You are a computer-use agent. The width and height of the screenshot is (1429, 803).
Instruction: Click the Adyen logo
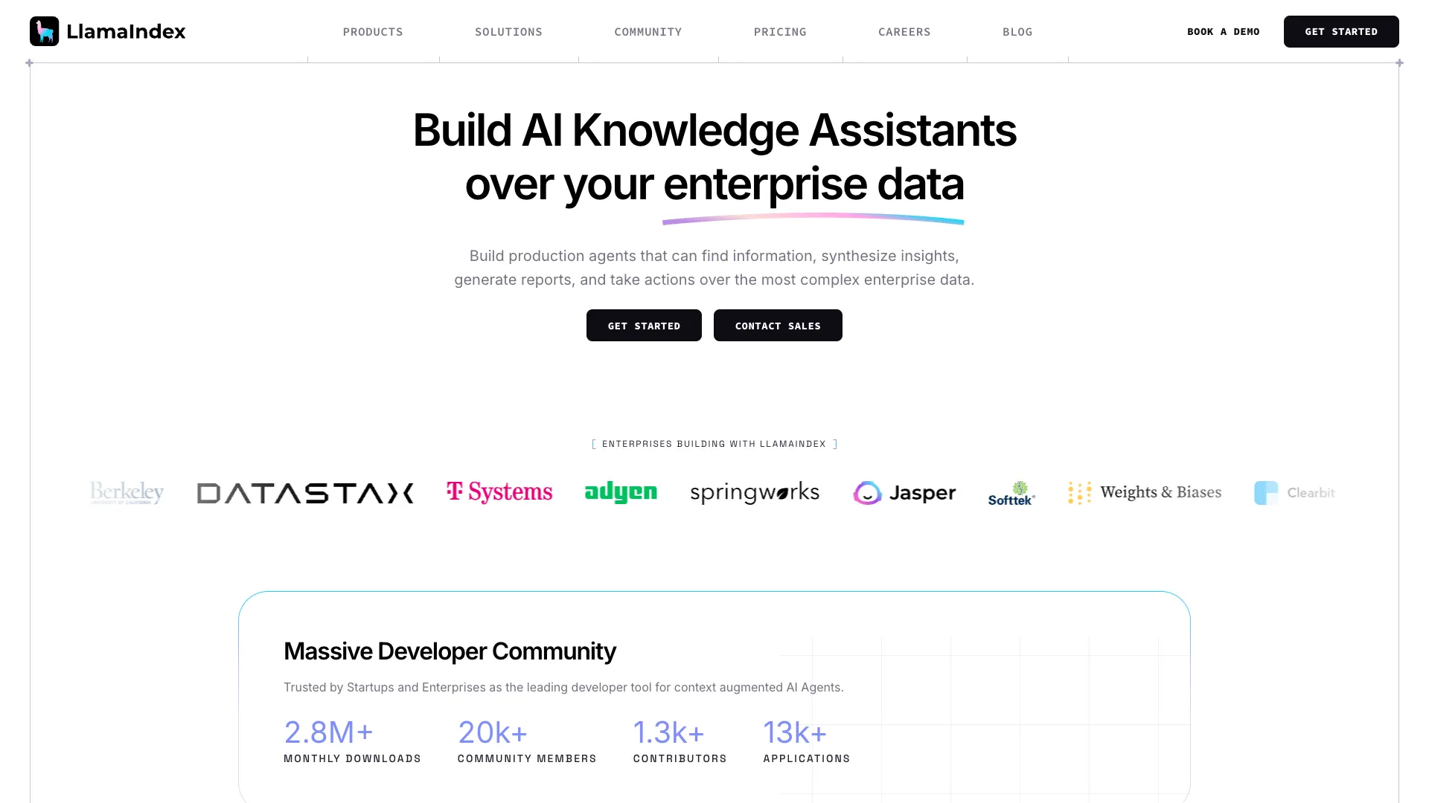click(621, 492)
